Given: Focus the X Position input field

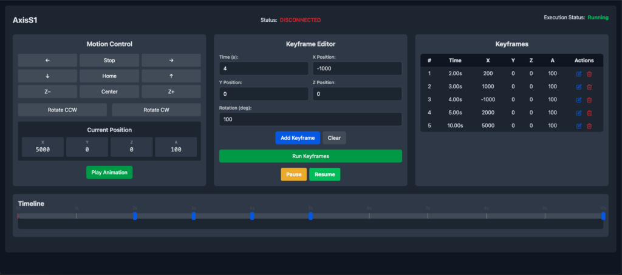Looking at the screenshot, I should coord(357,68).
